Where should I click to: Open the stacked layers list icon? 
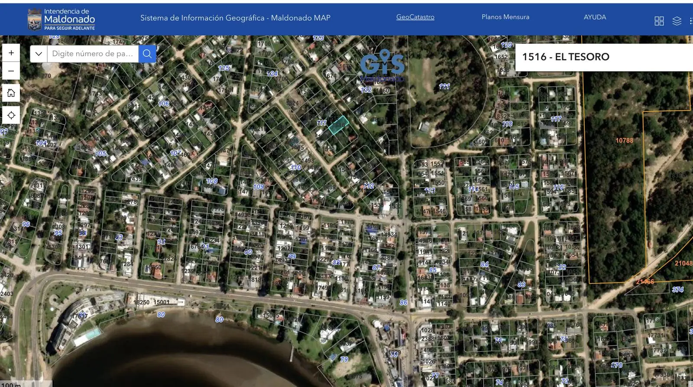coord(677,21)
